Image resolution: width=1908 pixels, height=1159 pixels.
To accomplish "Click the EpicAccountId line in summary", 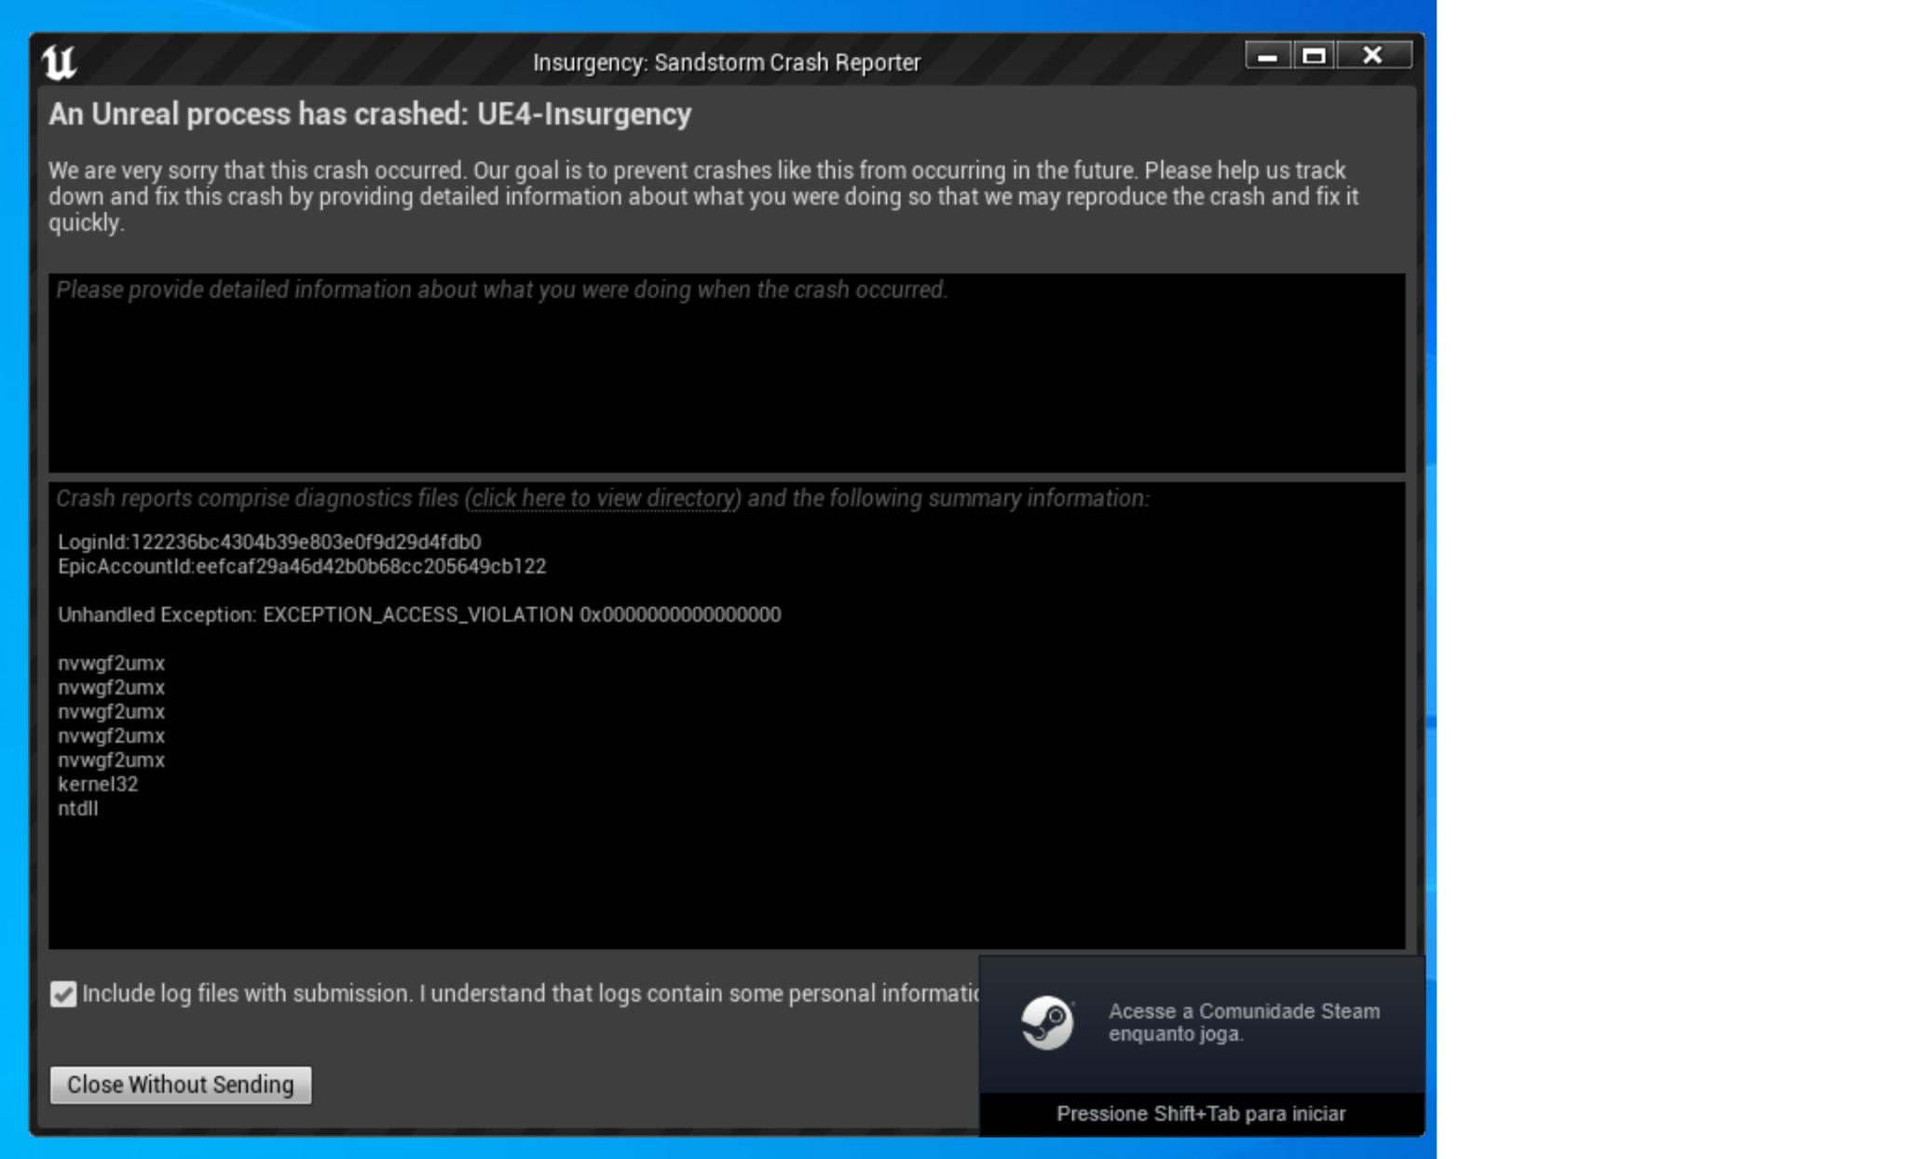I will tap(302, 566).
